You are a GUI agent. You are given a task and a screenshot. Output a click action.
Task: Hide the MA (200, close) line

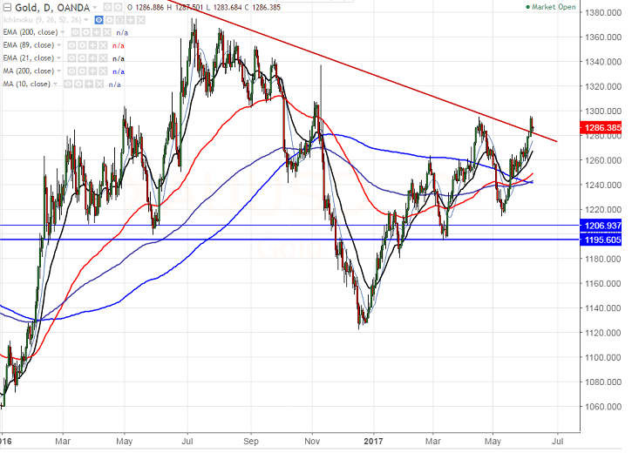71,71
